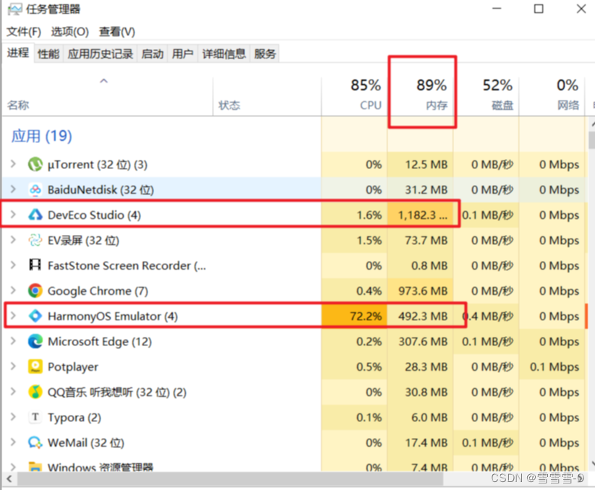Switch to the 详细信息 tab

pos(224,54)
